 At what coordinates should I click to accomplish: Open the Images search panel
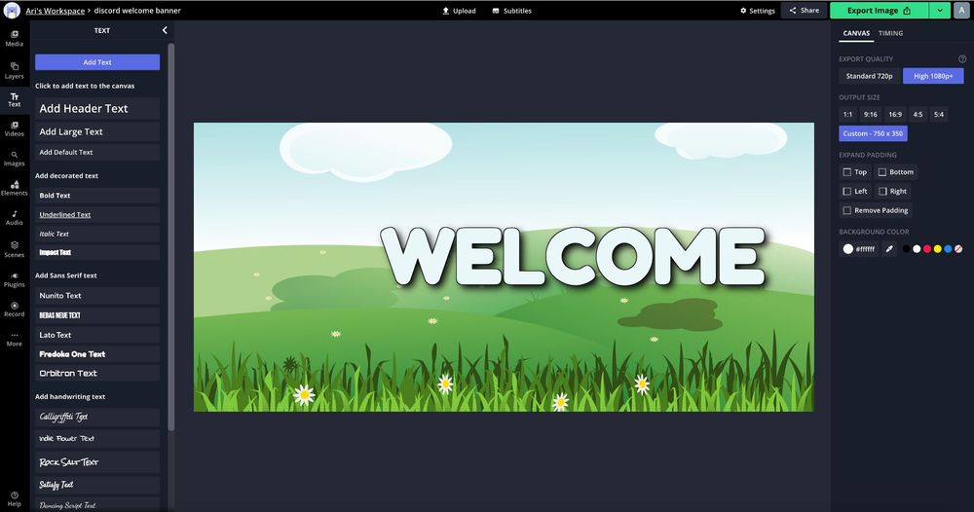coord(15,158)
